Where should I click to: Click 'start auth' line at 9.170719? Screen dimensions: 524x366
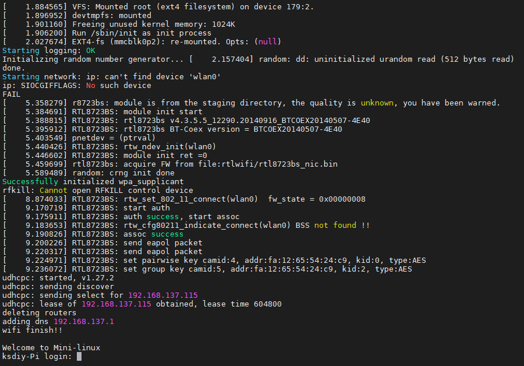(86, 208)
